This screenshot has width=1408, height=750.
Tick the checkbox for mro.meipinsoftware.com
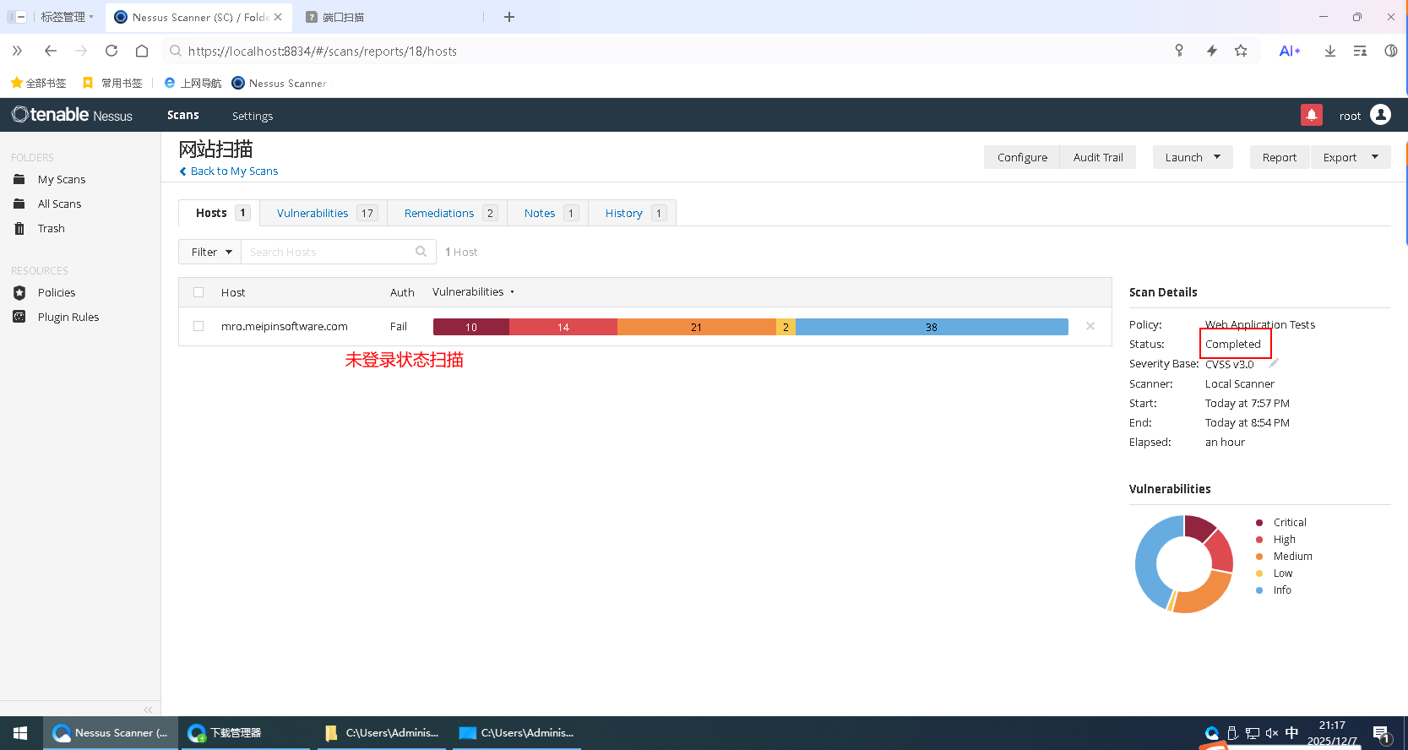[x=198, y=326]
